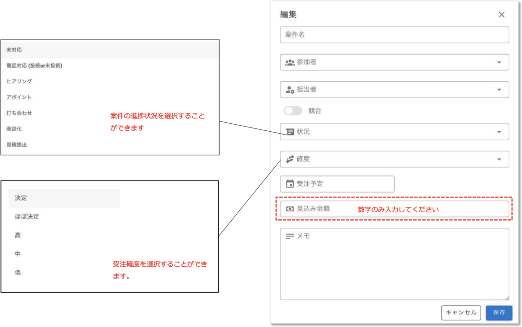Select 打ち合わせ status option
Screen dimensions: 522x327
click(110, 113)
